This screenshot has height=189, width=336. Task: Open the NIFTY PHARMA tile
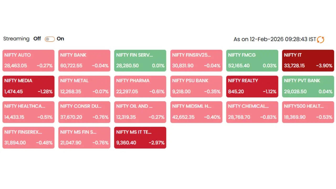tap(140, 86)
